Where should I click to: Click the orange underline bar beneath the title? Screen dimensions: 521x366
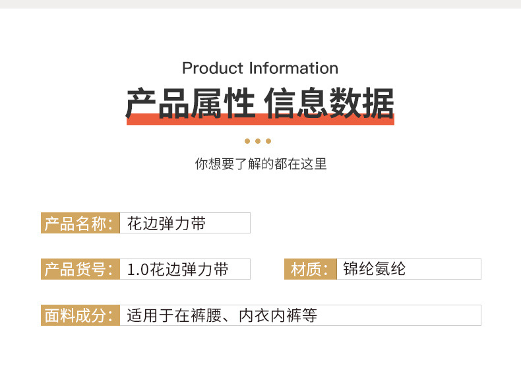260,121
